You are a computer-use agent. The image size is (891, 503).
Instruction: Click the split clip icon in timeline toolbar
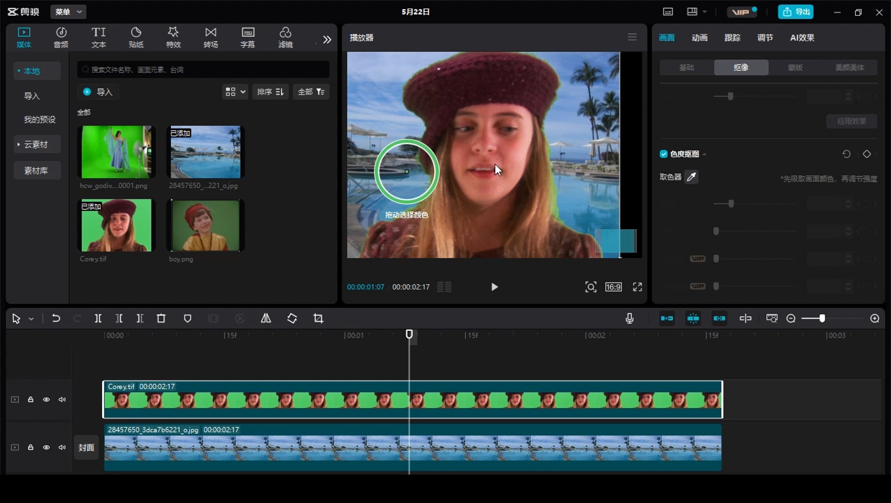[98, 319]
